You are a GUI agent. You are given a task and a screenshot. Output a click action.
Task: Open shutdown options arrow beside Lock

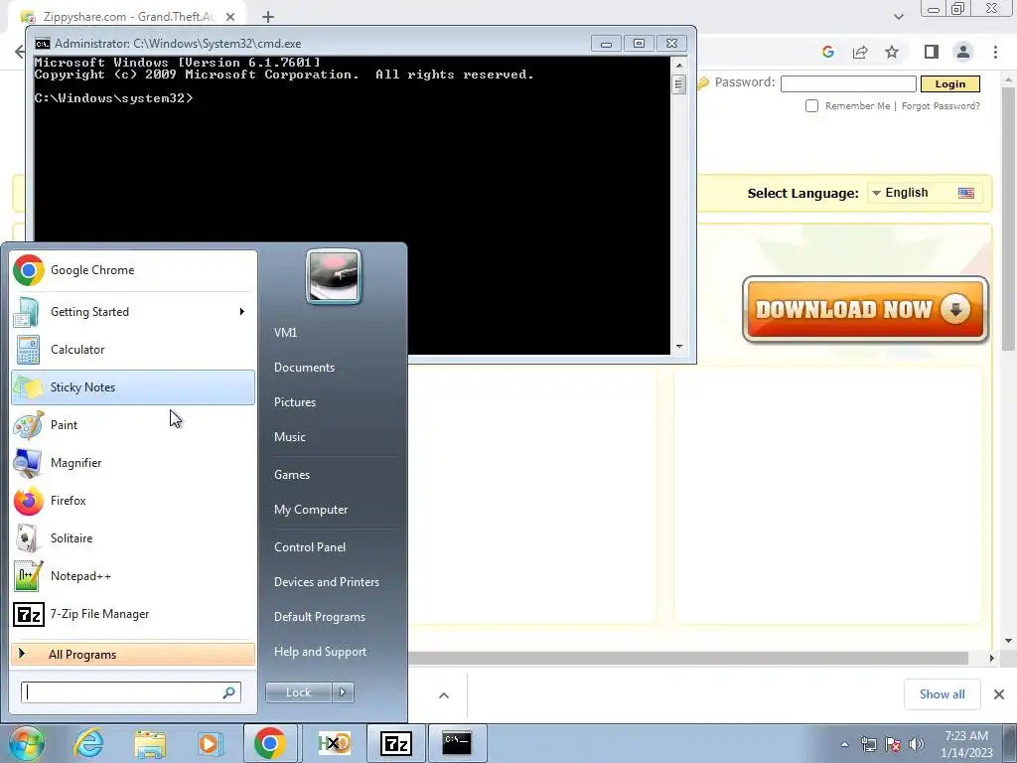tap(343, 692)
